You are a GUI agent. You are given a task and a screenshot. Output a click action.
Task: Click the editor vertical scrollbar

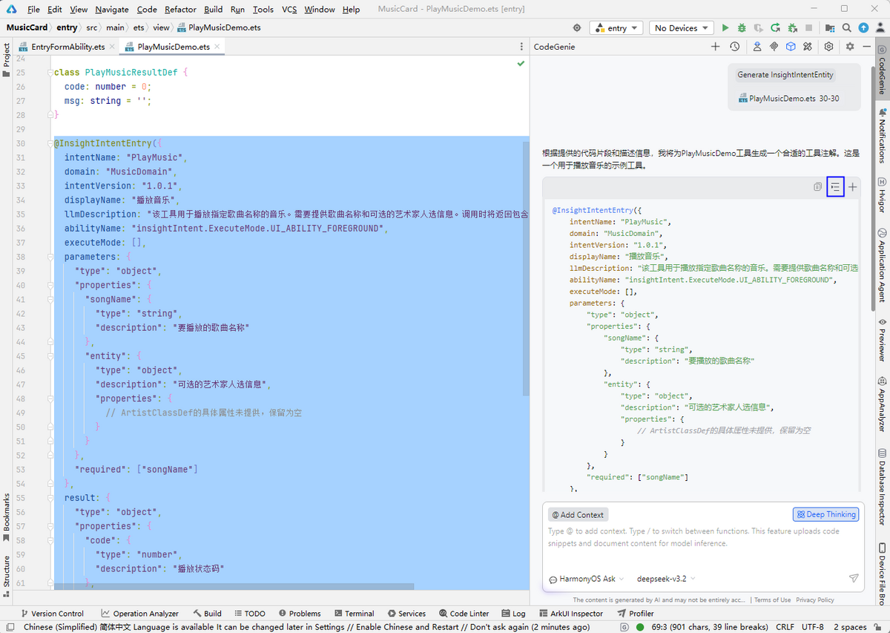click(x=526, y=267)
